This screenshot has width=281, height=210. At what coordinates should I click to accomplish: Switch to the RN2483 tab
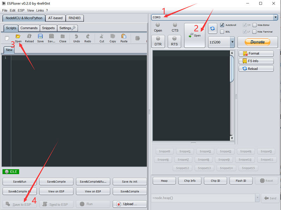point(74,18)
